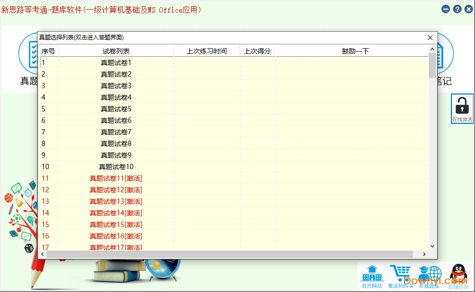This screenshot has width=475, height=292.
Task: Click the lock icon for online activation (在线激活)
Action: [462, 107]
